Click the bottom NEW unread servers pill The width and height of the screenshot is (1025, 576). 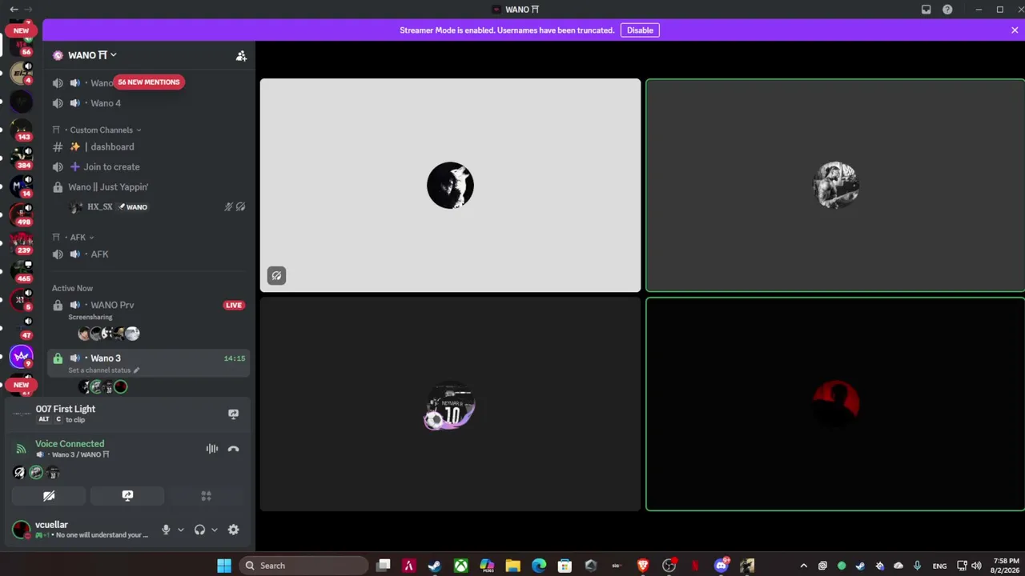click(x=21, y=385)
